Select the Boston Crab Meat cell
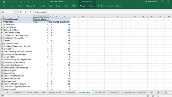This screenshot has width=172, height=97. (x=18, y=30)
